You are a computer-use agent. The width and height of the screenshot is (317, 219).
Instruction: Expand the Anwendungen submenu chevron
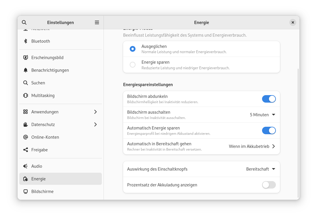tap(96, 112)
